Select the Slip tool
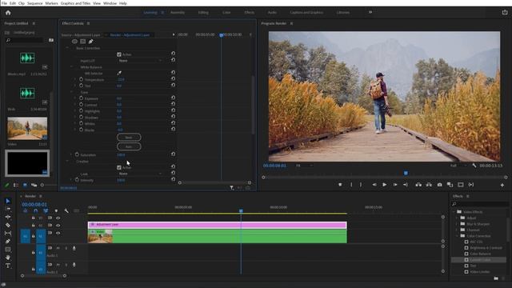The height and width of the screenshot is (288, 512). coord(8,233)
